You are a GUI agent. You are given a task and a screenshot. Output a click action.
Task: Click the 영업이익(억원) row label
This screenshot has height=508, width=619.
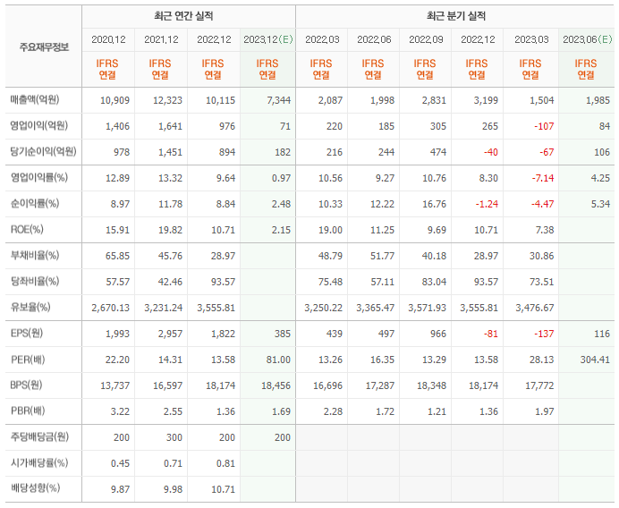(38, 126)
